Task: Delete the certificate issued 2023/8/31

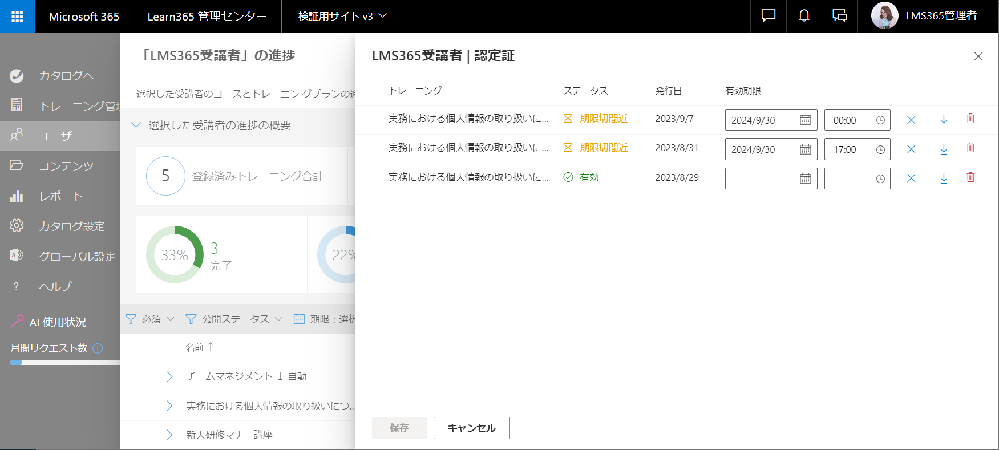Action: click(x=970, y=148)
